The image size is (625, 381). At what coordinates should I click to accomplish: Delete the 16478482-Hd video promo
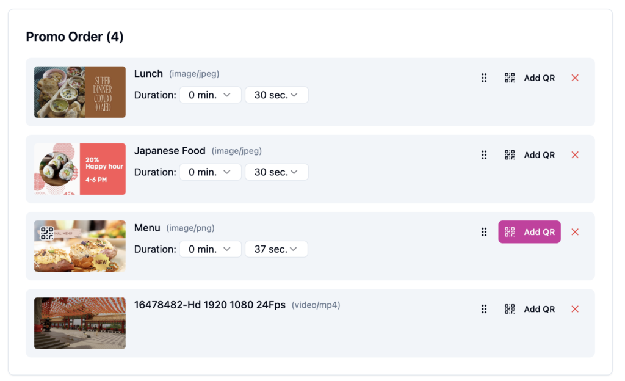(575, 309)
